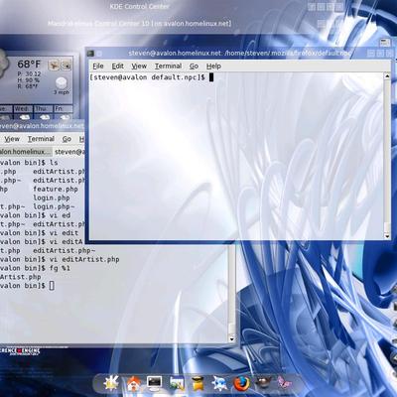Click the second button icon in weather widget
This screenshot has height=397, width=397.
click(66, 66)
